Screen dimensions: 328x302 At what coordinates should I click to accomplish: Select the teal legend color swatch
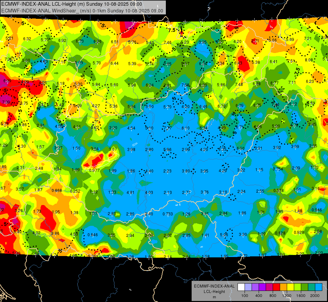(x=312, y=287)
